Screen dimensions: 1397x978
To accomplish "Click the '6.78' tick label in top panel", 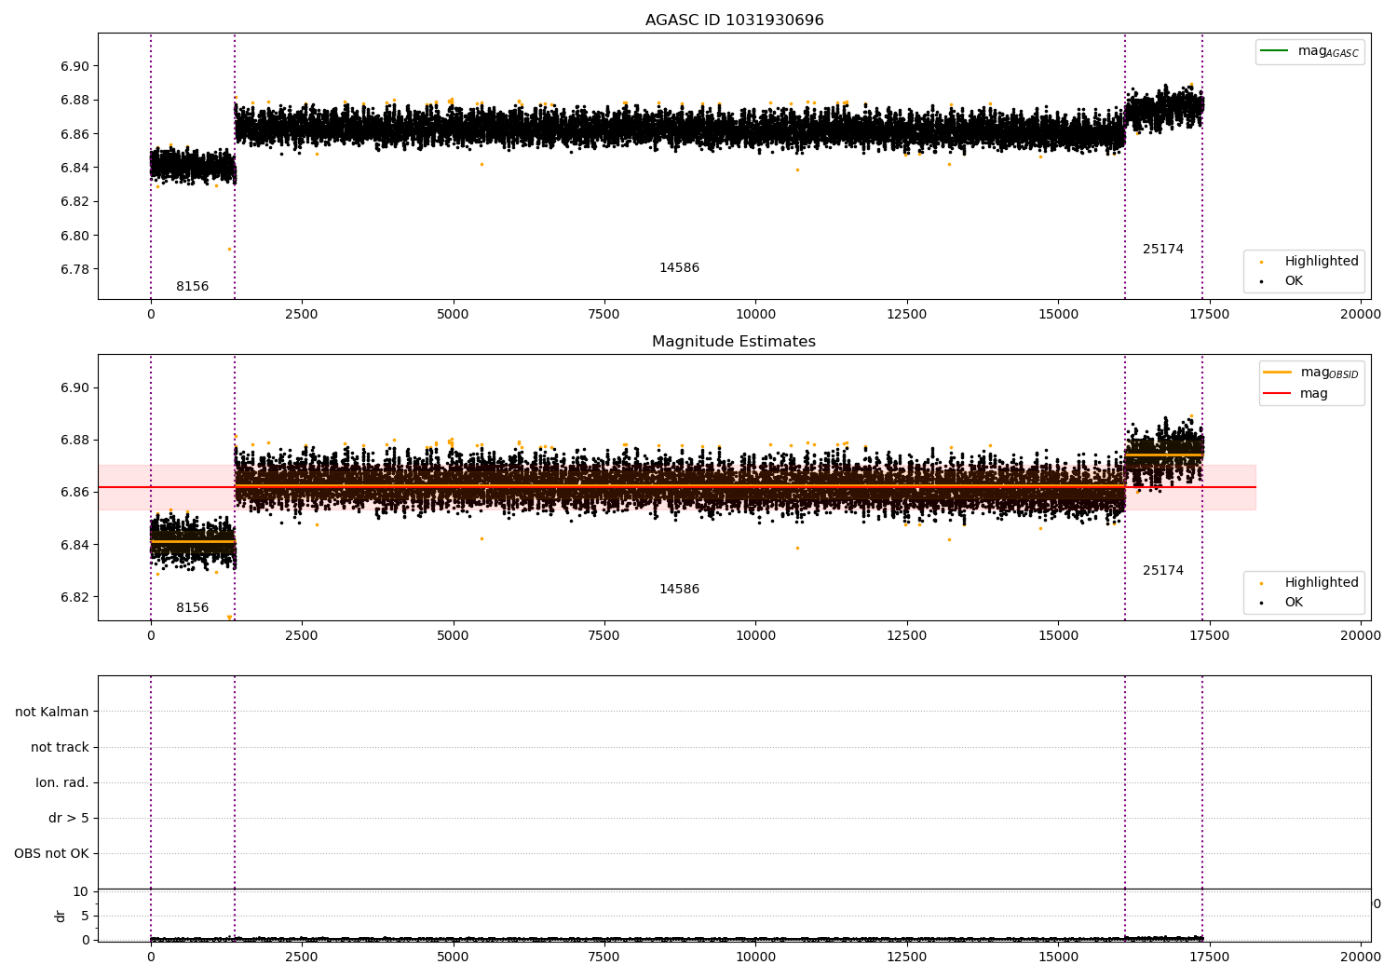I will (x=75, y=270).
